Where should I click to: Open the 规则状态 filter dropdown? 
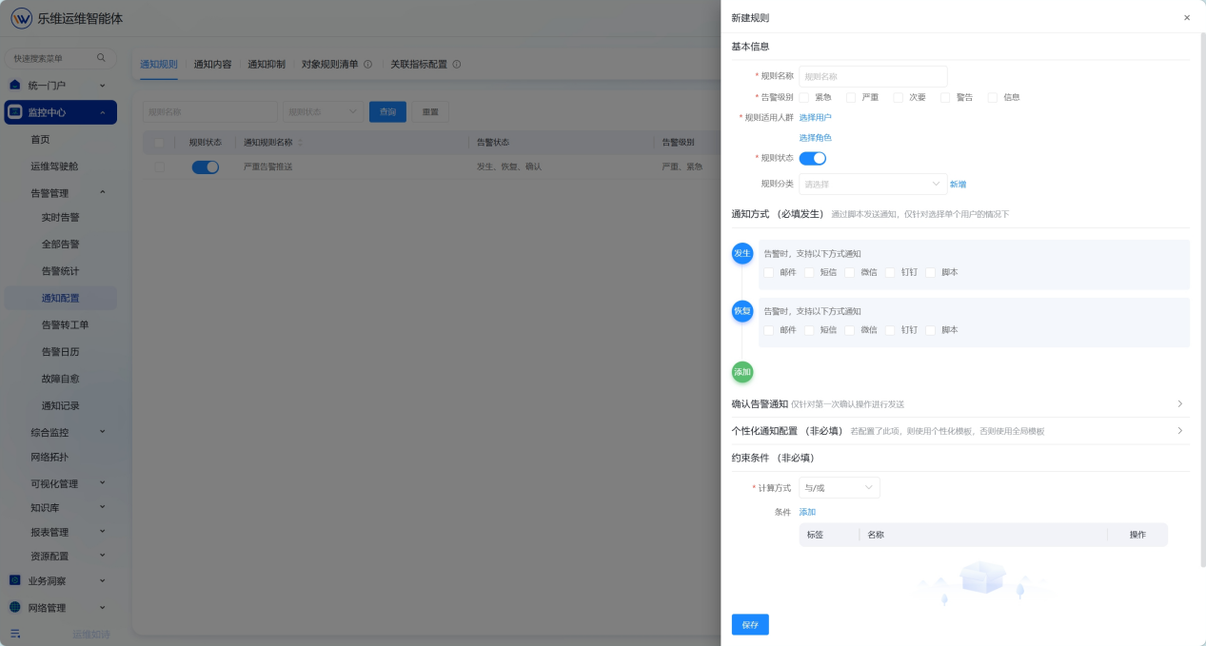[323, 112]
